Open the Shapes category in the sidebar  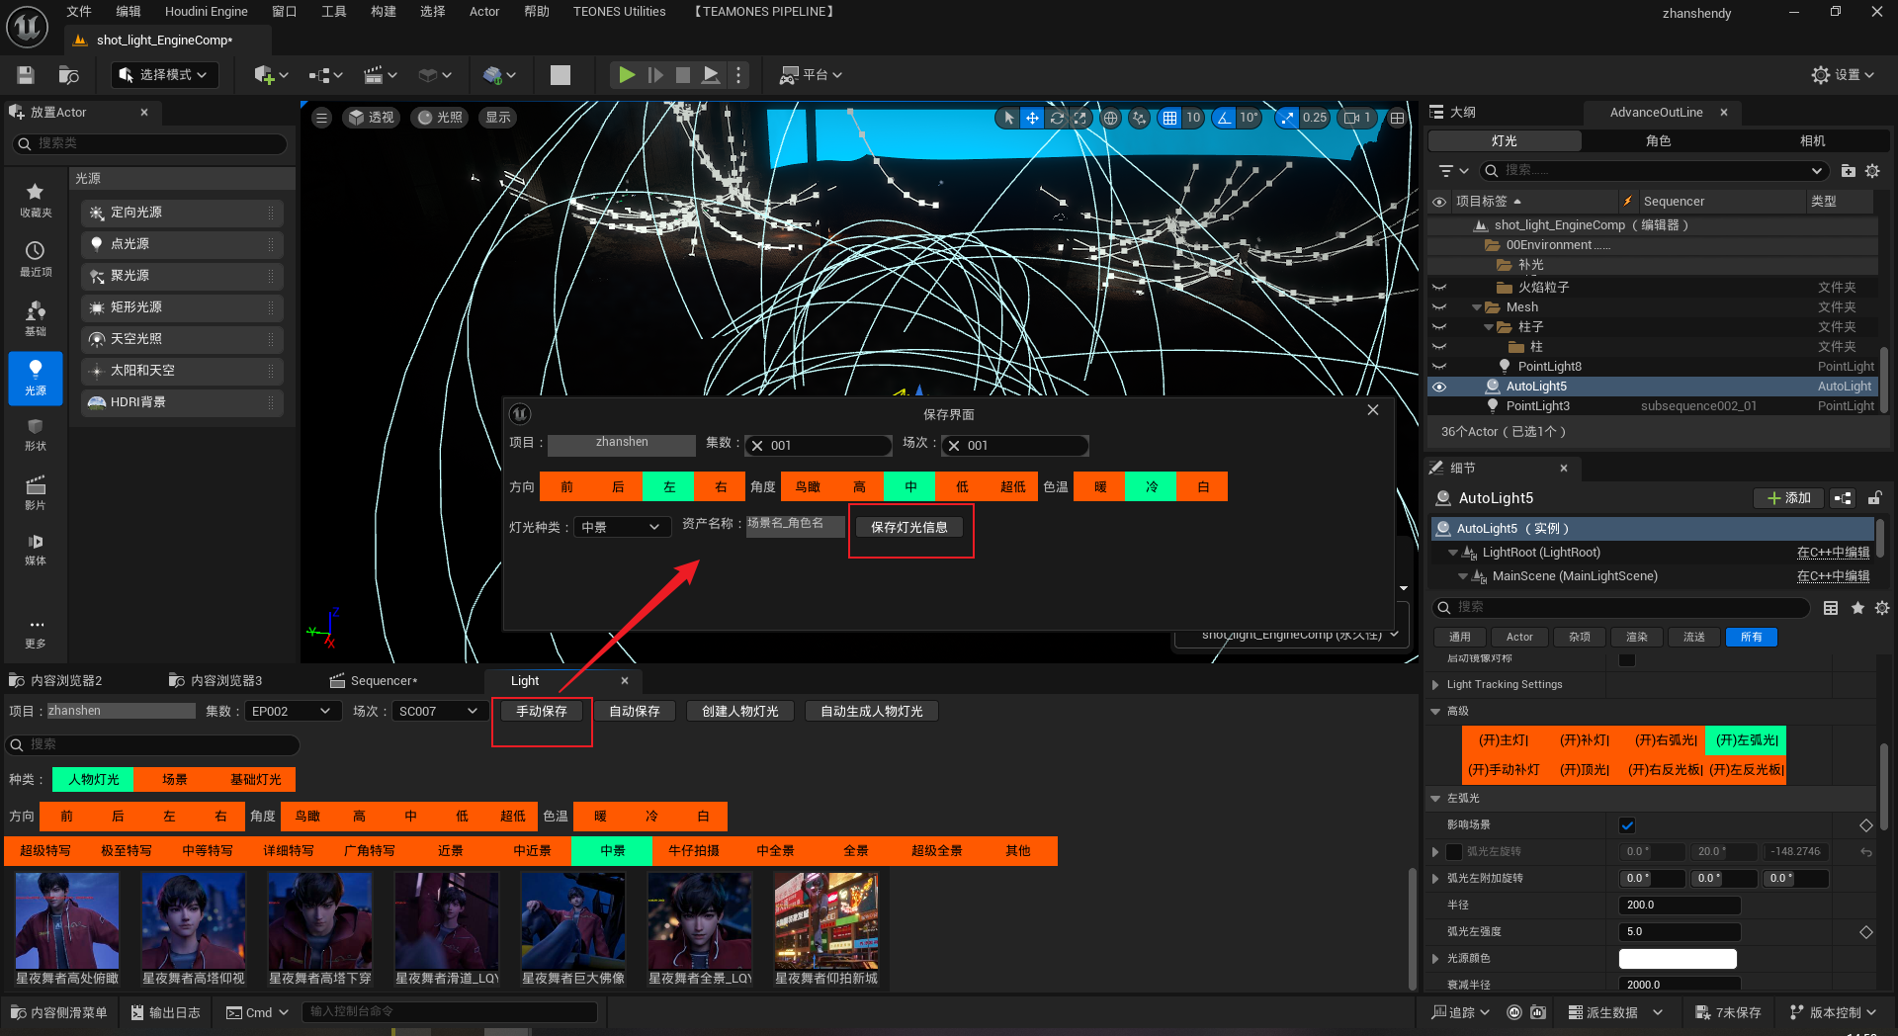[36, 434]
